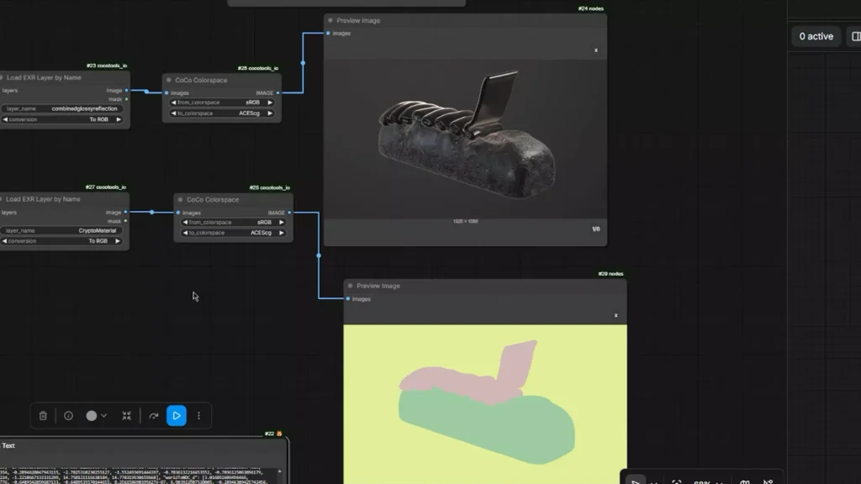Expand the node color chevron dropdown

pos(103,416)
